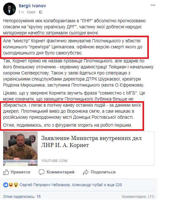This screenshot has height=204, width=174.
Task: Click the Поделиться share label
Action: tap(103, 172)
